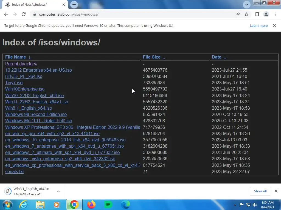The width and height of the screenshot is (281, 210).
Task: Download en_windows_10_enterprise_2016_ltsb iso
Action: (x=65, y=140)
